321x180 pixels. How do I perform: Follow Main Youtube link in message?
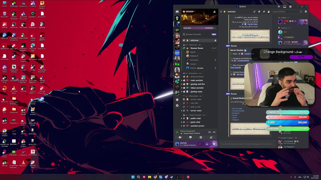click(x=237, y=108)
